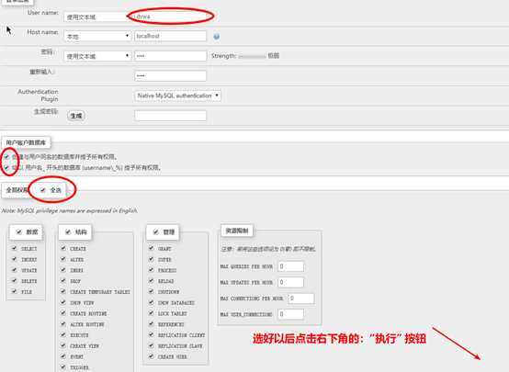Uncheck the REPLICATION SLAVE privilege
Viewport: 509px width, 372px height.
pyautogui.click(x=152, y=345)
